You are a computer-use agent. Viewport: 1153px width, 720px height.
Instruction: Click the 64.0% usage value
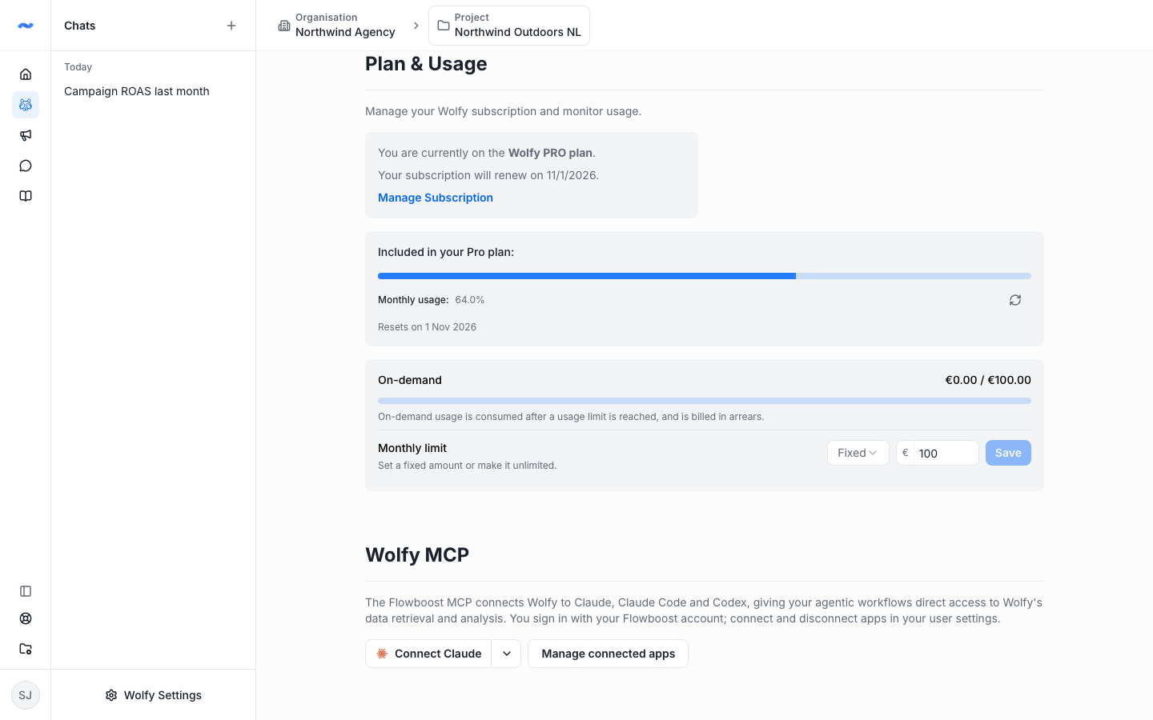pyautogui.click(x=470, y=300)
